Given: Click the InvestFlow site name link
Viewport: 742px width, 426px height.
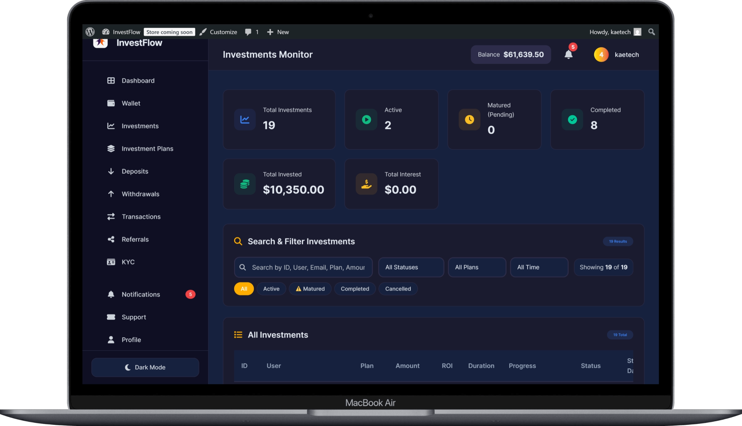Looking at the screenshot, I should 126,32.
